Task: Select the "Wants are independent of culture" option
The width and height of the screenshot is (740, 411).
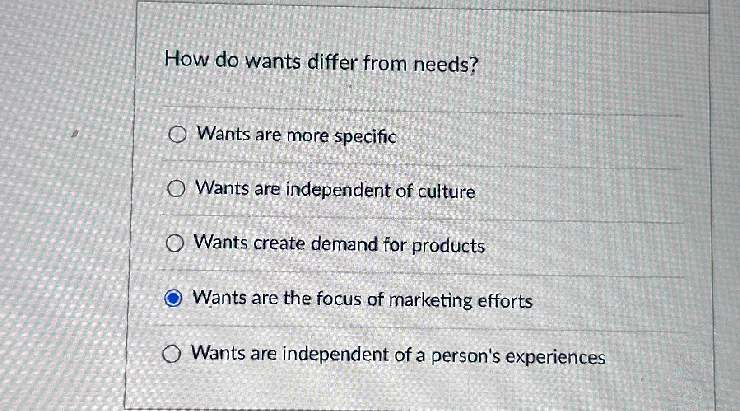Action: click(176, 190)
